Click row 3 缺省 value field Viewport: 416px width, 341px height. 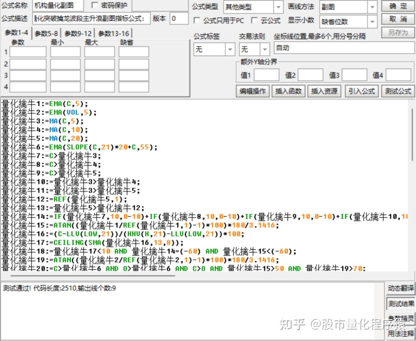pyautogui.click(x=134, y=75)
